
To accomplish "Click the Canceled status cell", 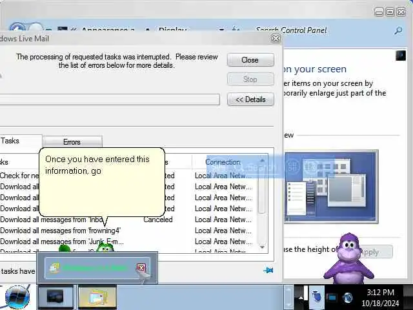I will pyautogui.click(x=158, y=220).
